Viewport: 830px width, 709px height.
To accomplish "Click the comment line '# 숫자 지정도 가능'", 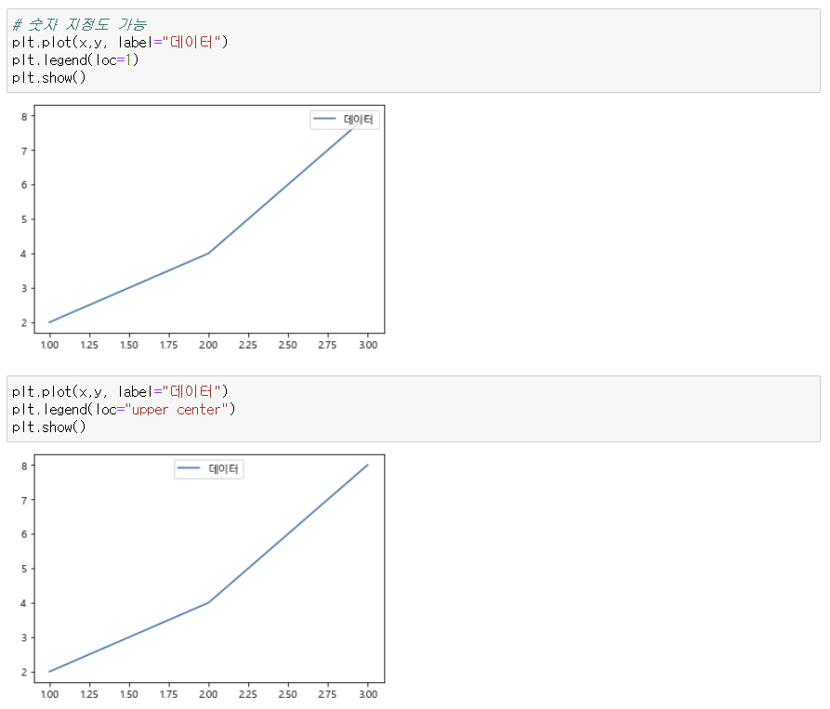I will pos(79,24).
